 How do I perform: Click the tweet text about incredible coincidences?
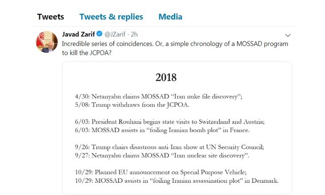[175, 44]
